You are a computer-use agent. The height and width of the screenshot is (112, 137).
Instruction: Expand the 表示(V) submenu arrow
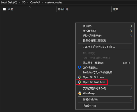(x=131, y=26)
